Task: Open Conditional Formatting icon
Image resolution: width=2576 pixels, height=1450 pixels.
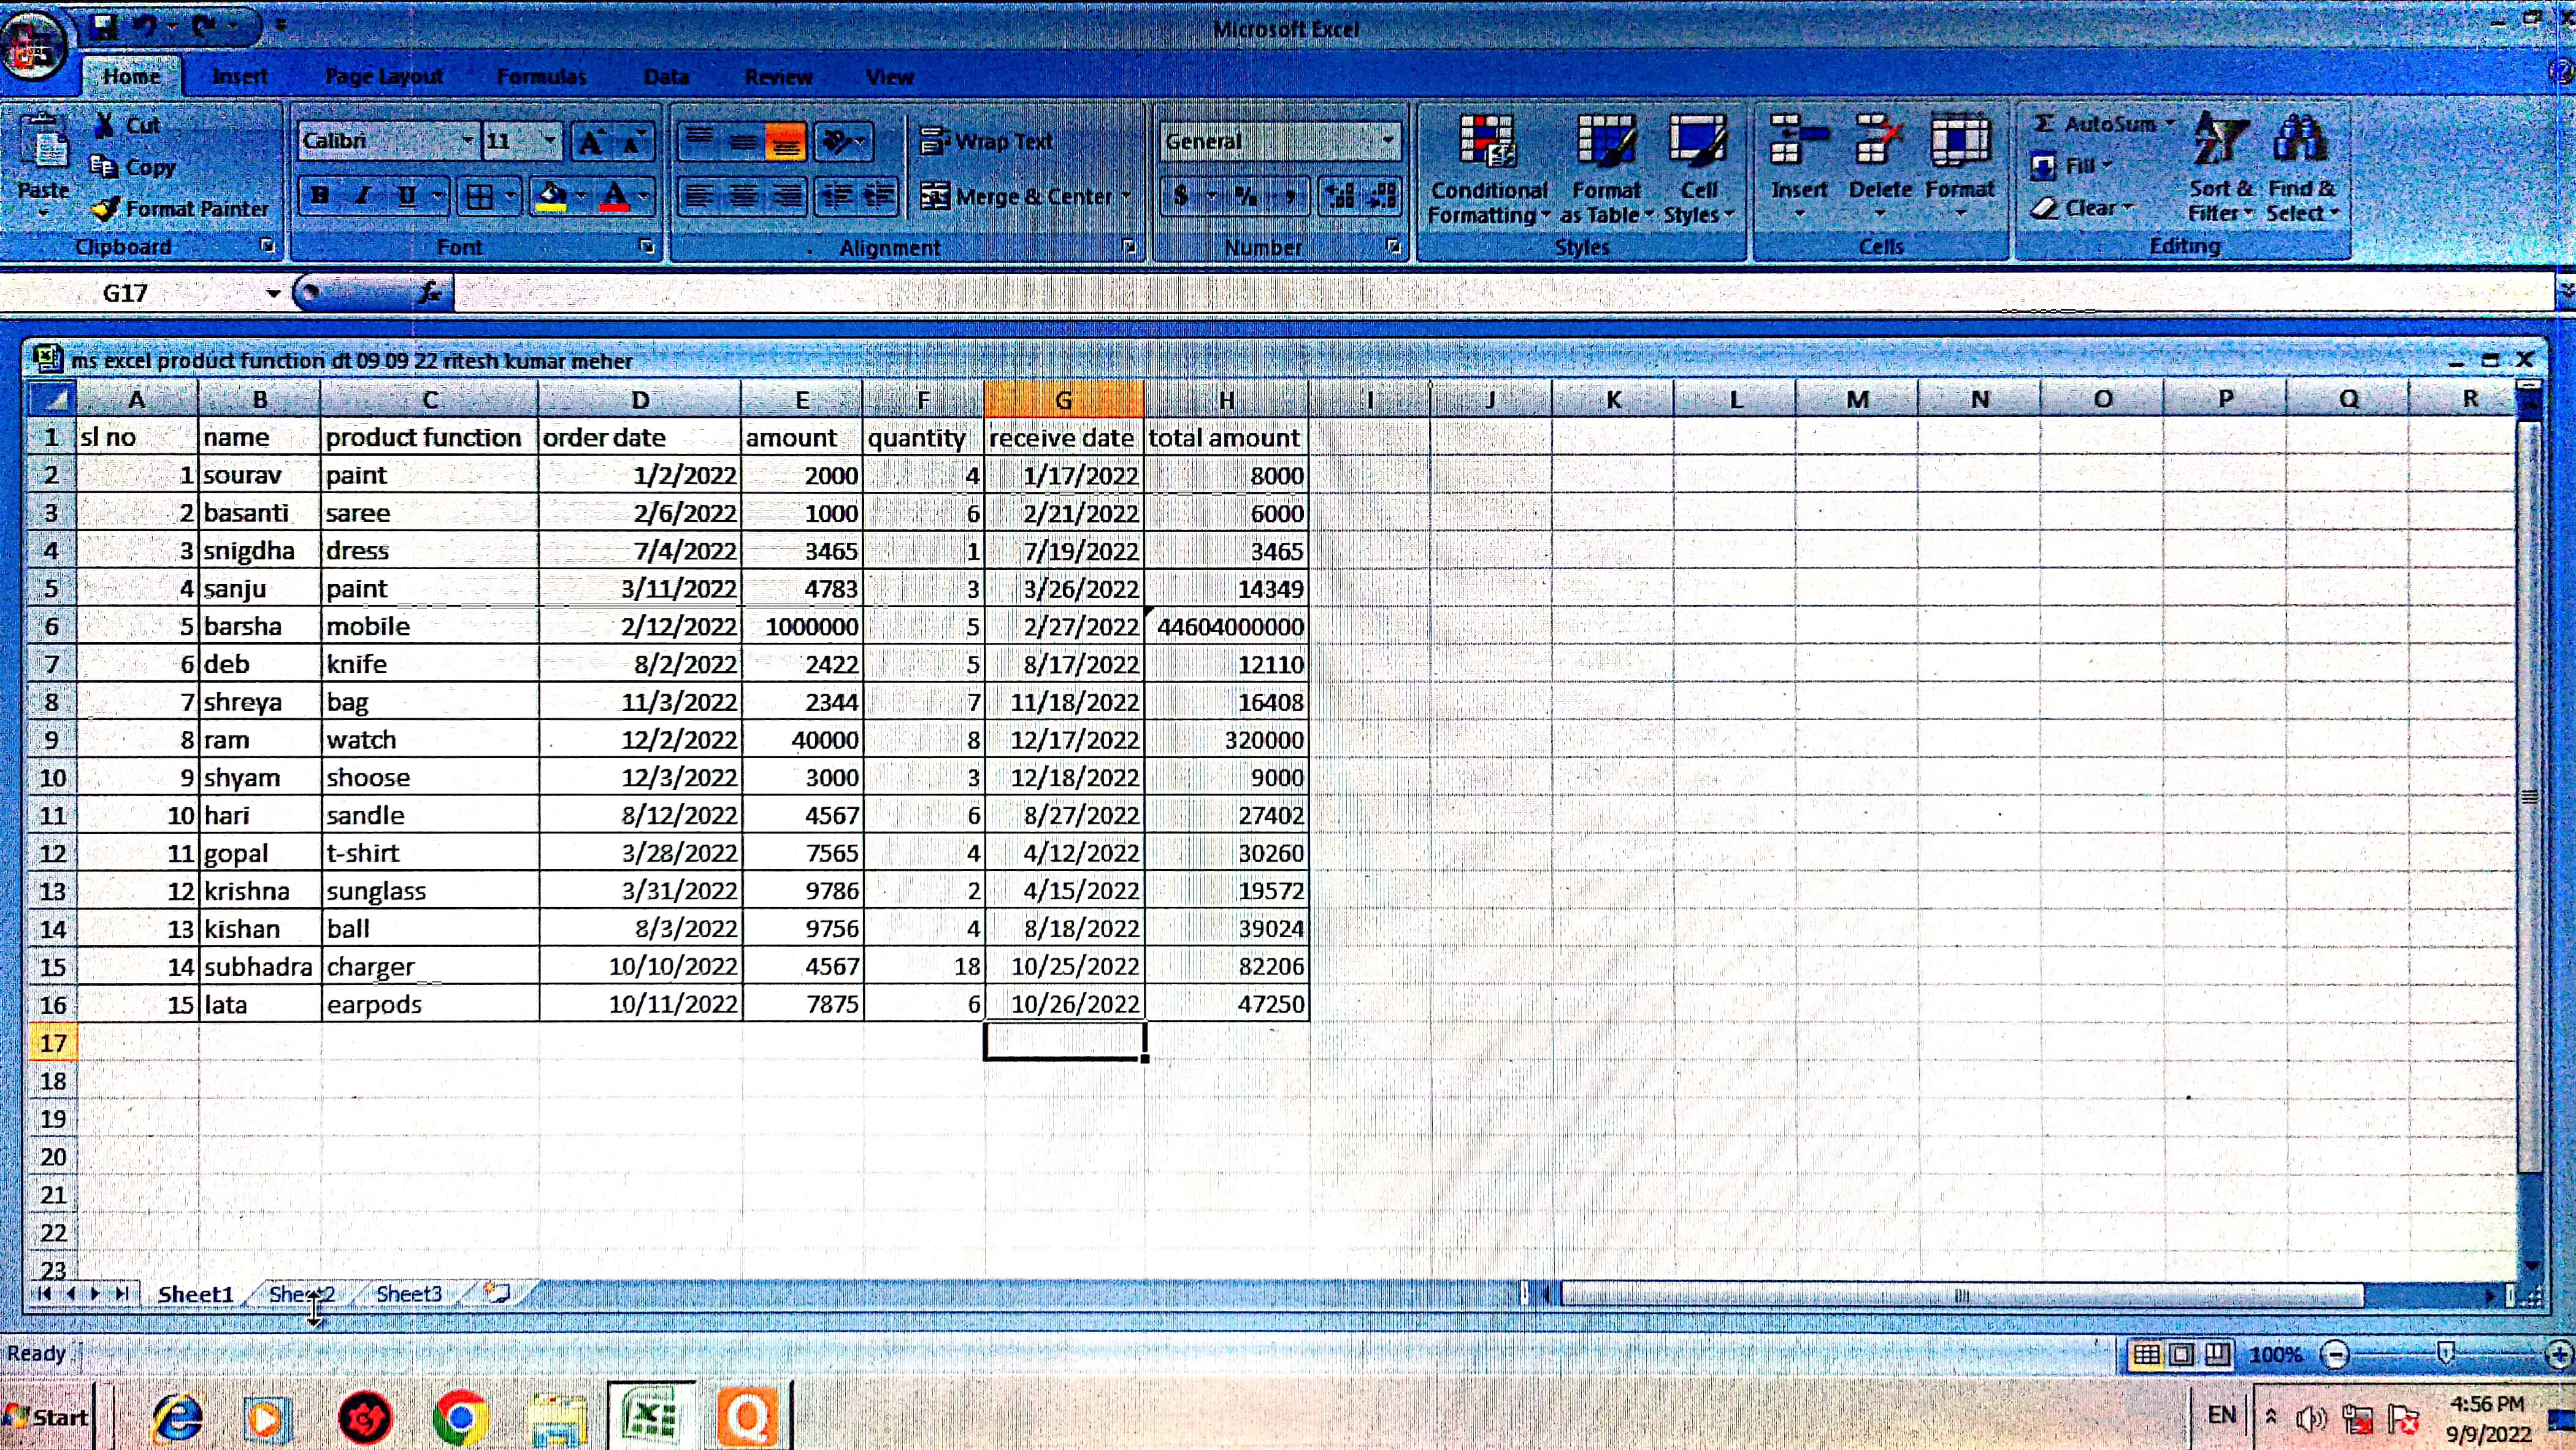Action: [x=1487, y=141]
